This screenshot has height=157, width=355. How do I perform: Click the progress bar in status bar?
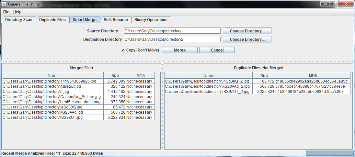(x=329, y=153)
